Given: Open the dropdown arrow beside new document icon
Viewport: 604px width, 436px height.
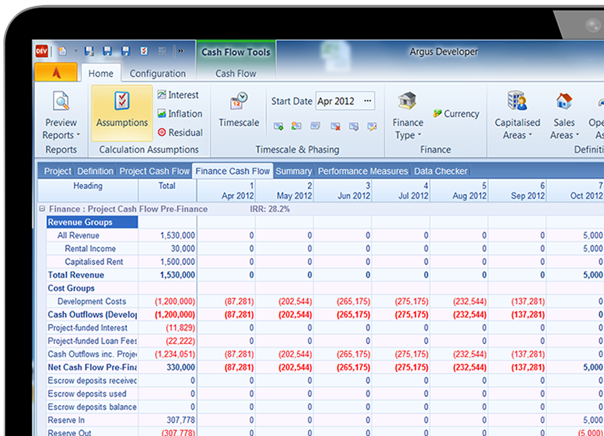Looking at the screenshot, I should coord(75,51).
